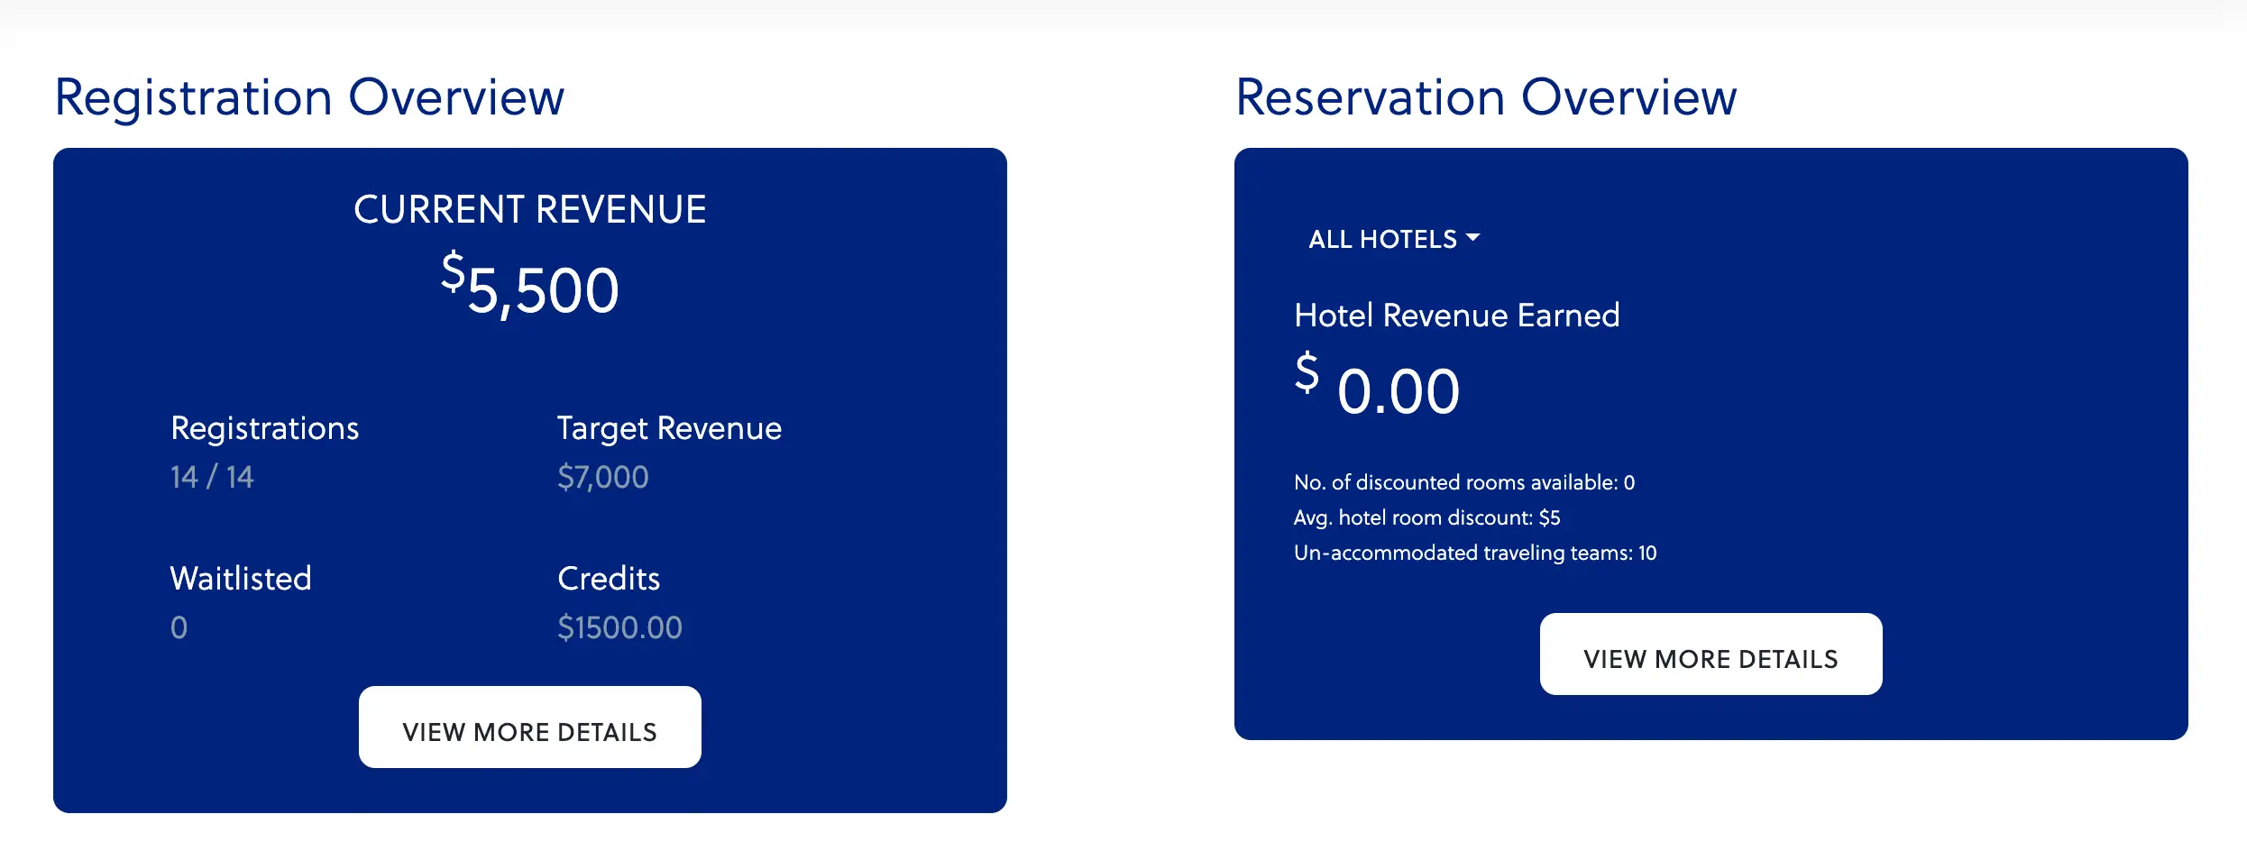Click the CURRENT REVENUE label
The height and width of the screenshot is (860, 2247).
(x=530, y=210)
